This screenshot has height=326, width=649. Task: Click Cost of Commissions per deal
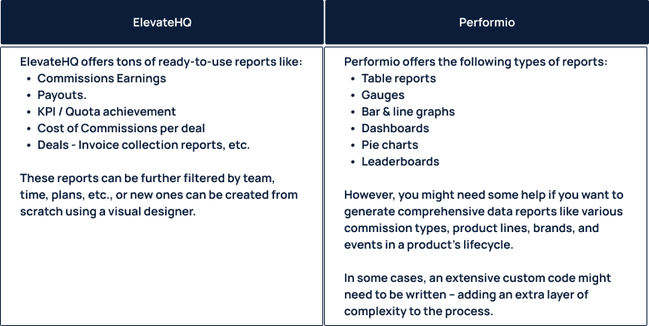pos(121,129)
